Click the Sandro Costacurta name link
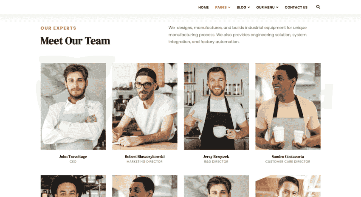Image resolution: width=361 pixels, height=197 pixels. 288,157
